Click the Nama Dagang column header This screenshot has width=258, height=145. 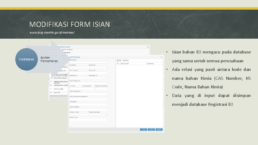[x=133, y=64]
